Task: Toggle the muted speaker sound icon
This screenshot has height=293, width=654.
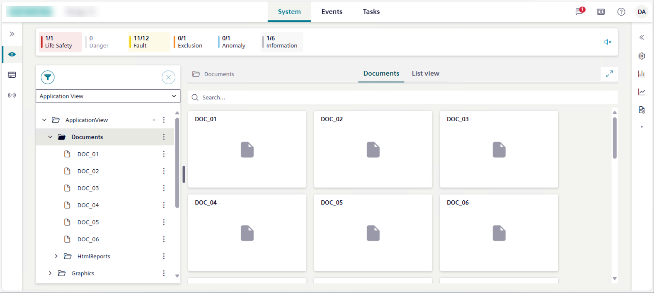Action: [x=607, y=42]
